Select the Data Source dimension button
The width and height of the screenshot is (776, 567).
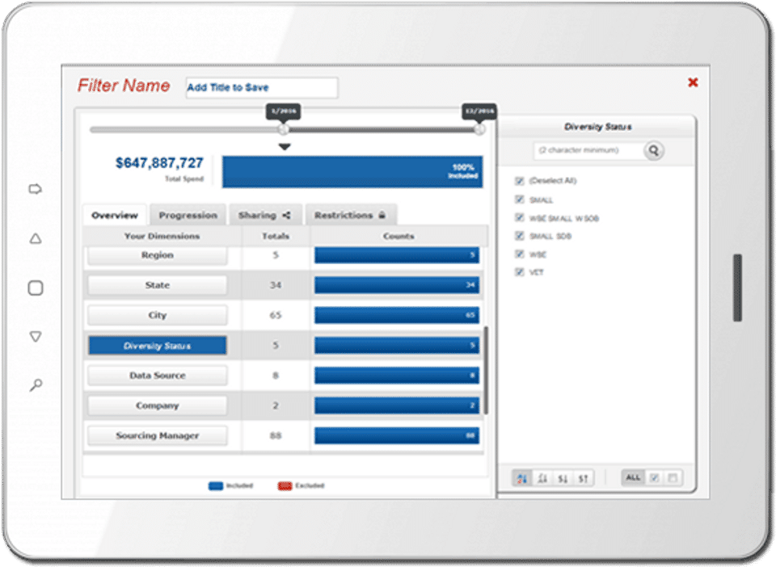(158, 376)
